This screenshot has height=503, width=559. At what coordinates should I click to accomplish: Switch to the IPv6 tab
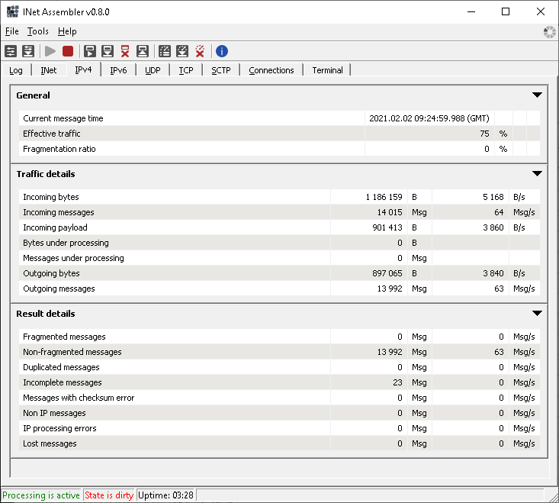point(118,70)
